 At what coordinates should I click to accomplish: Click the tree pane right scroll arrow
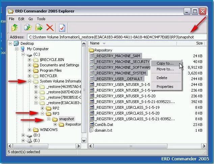(78, 146)
